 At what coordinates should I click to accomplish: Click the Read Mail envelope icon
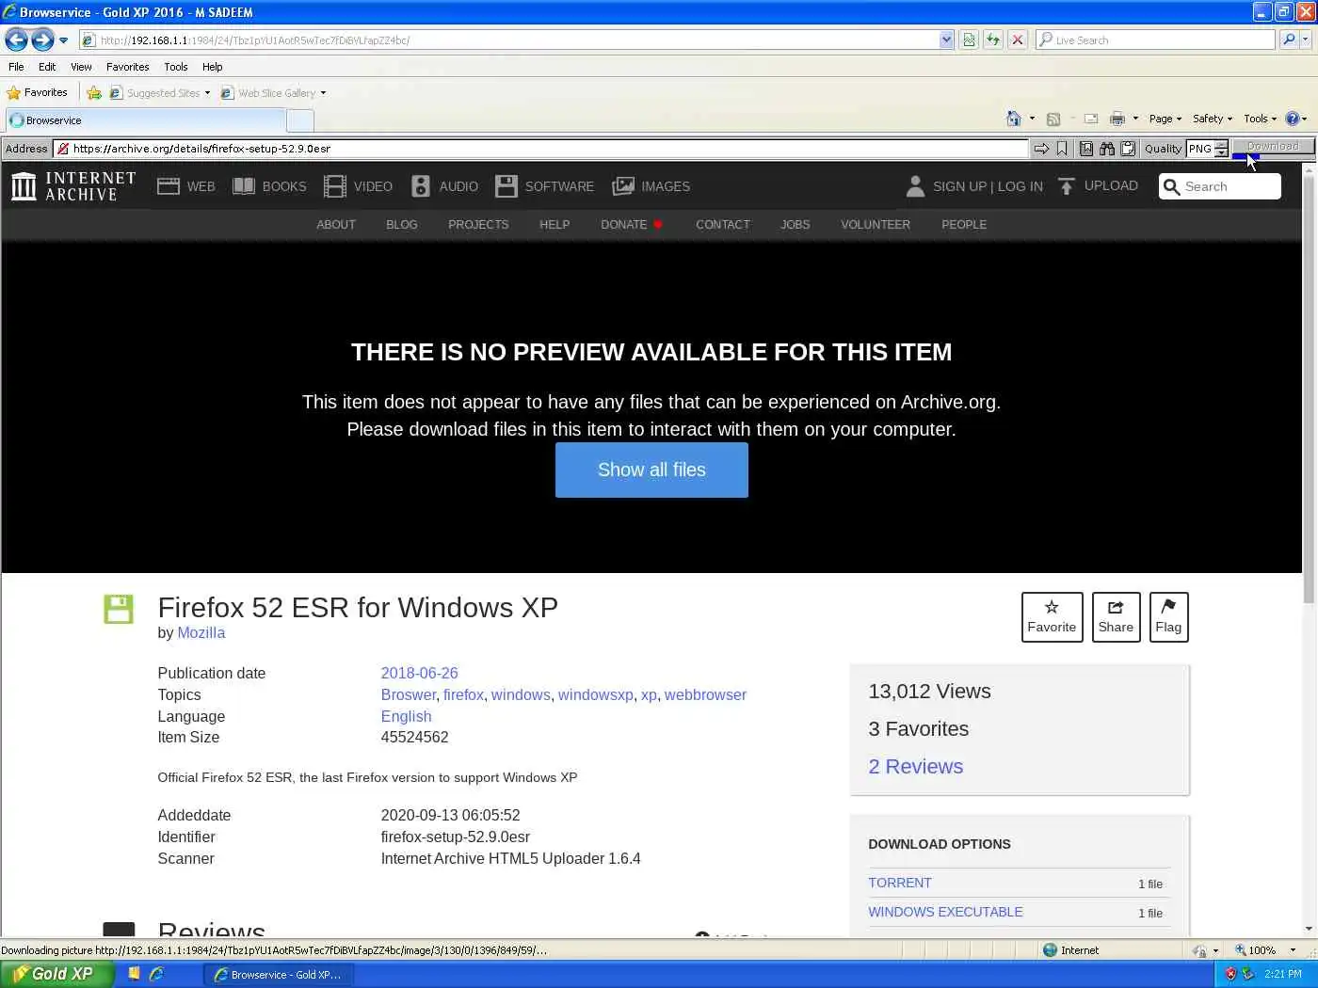click(x=1091, y=119)
